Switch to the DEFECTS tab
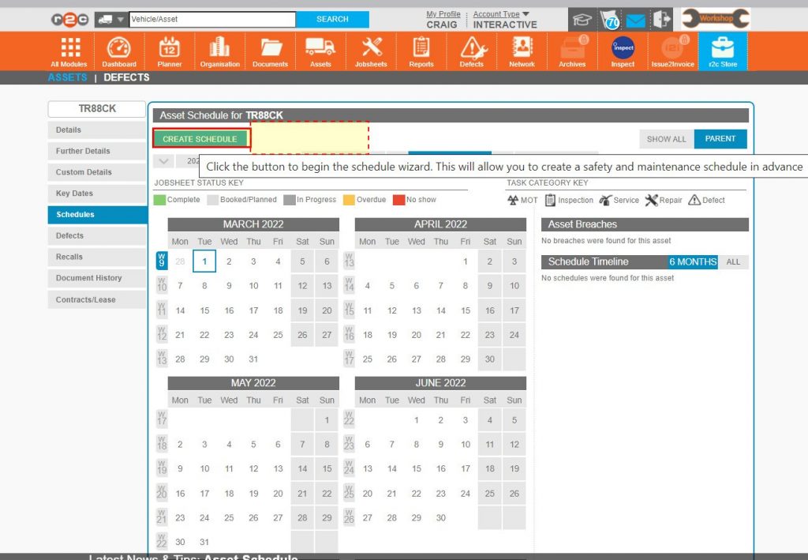808x560 pixels. [125, 77]
